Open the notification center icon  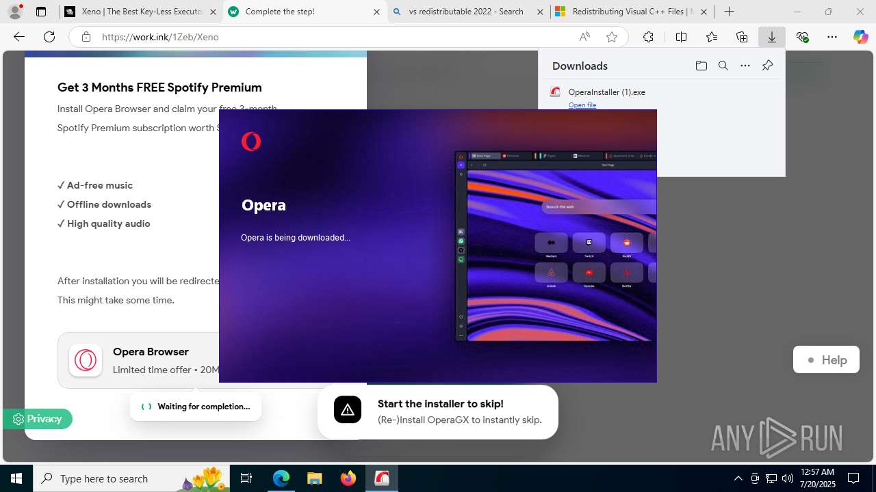point(853,478)
